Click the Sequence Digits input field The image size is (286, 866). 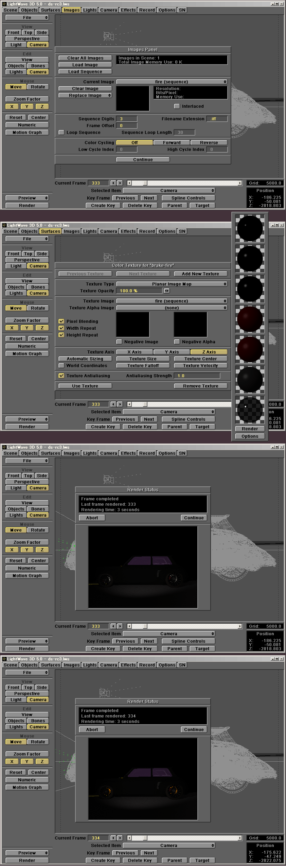(127, 119)
